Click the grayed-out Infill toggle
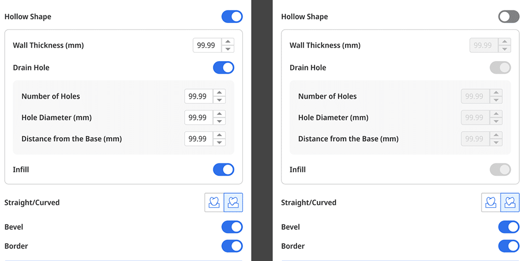523x261 pixels. coord(501,170)
